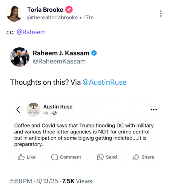Image resolution: width=172 pixels, height=189 pixels.
Task: Click the 7.5K Views count
Action: 77,181
